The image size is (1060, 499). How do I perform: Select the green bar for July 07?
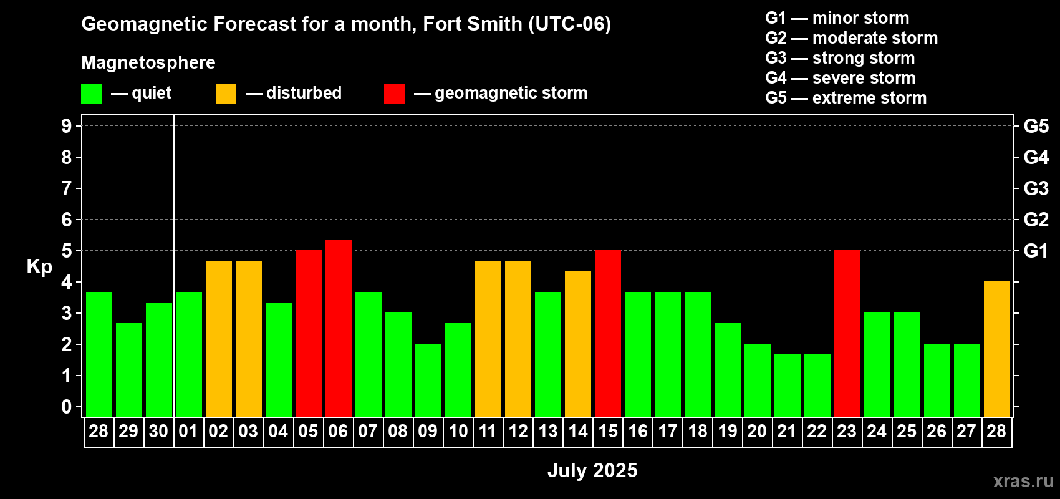pos(368,354)
